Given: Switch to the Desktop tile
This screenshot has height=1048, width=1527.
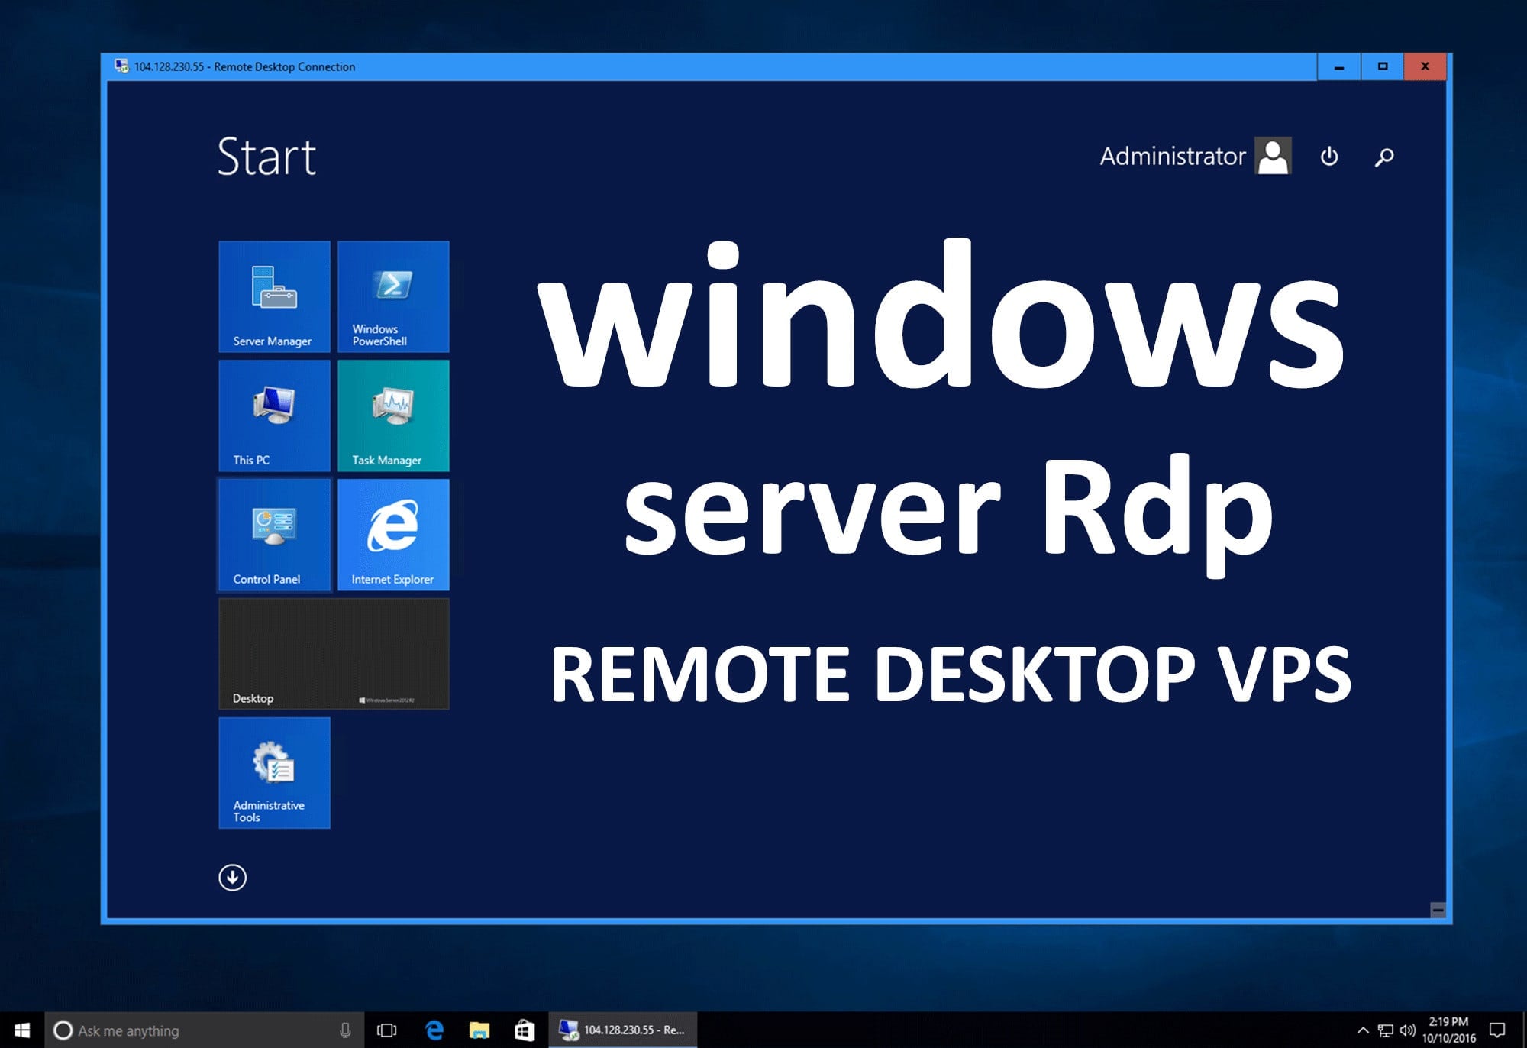Looking at the screenshot, I should (x=333, y=653).
